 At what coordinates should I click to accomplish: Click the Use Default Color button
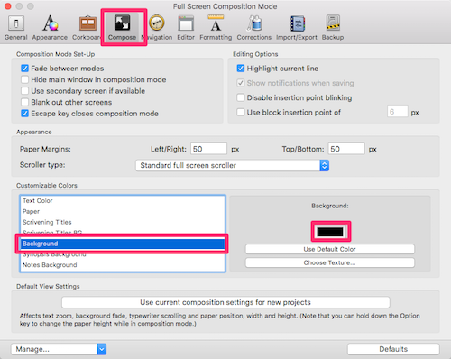tap(330, 249)
